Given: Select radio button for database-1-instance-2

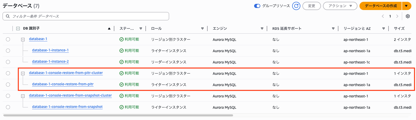Looking at the screenshot, I should pyautogui.click(x=8, y=62).
